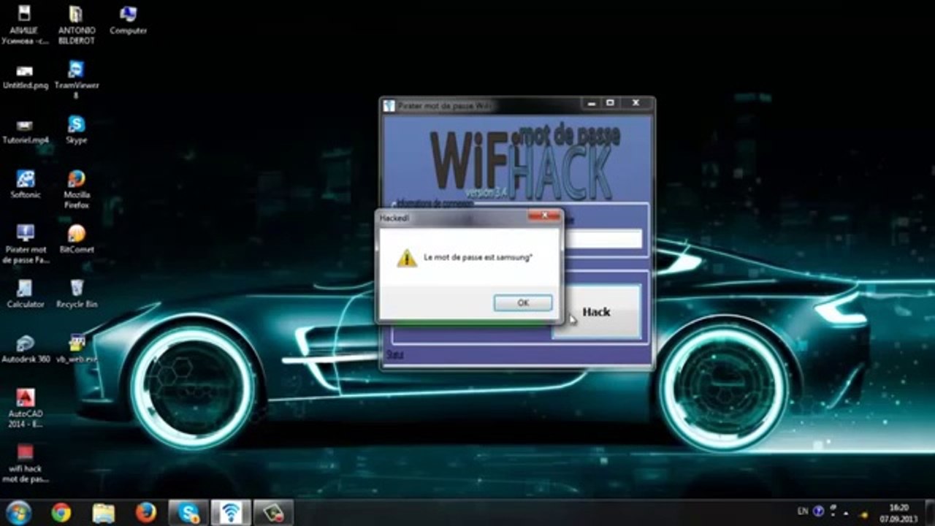The width and height of the screenshot is (935, 526).
Task: Select the Tutoriel.mp4 desktop file
Action: pyautogui.click(x=25, y=132)
